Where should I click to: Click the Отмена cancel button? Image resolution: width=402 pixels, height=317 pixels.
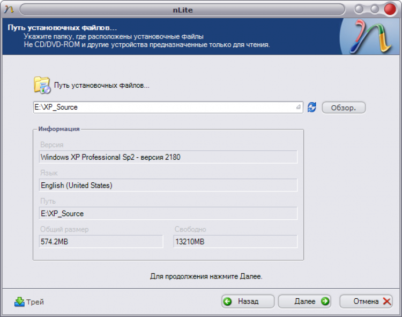(x=366, y=301)
